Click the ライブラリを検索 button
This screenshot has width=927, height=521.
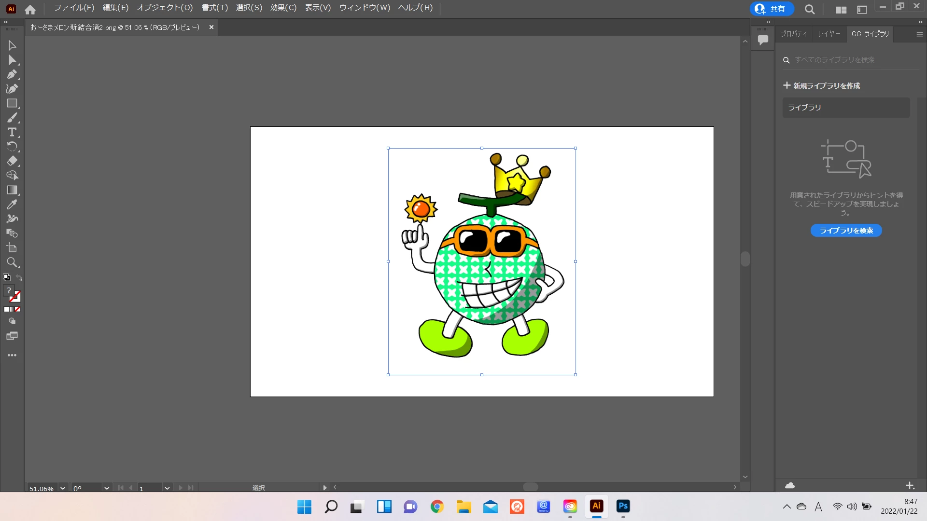[x=846, y=231]
